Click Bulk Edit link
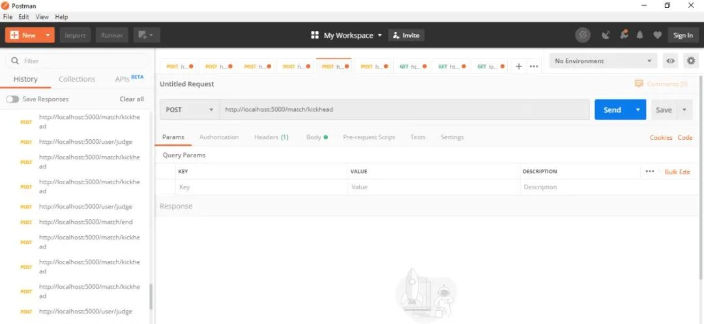The image size is (704, 324). click(x=677, y=172)
